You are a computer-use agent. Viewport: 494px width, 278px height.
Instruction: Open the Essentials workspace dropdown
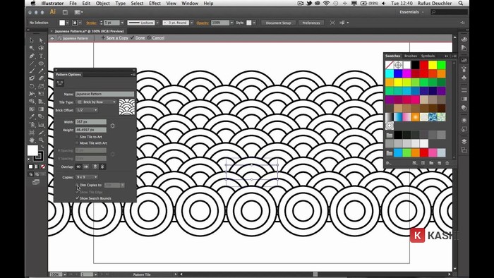[x=411, y=12]
